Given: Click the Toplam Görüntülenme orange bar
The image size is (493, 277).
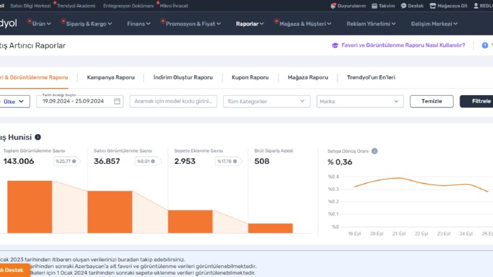Looking at the screenshot, I should (x=30, y=207).
